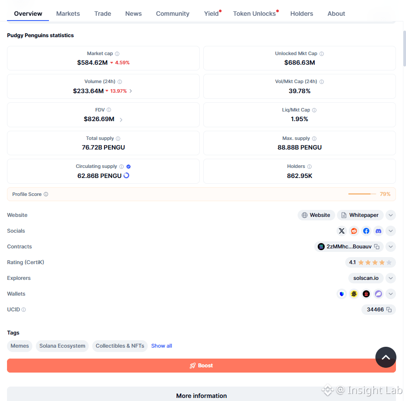This screenshot has height=401, width=406.
Task: Click the Holders statistic info icon
Action: [x=309, y=167]
